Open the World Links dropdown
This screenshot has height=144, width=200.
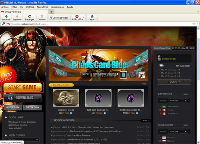[x=23, y=140]
